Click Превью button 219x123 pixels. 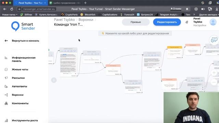pos(136,22)
